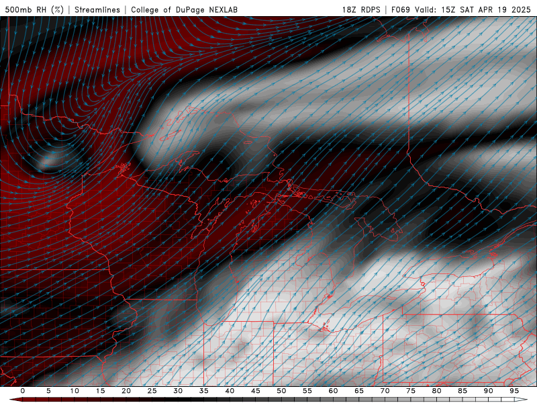
Task: Click the '25' color scale label
Action: (x=152, y=391)
